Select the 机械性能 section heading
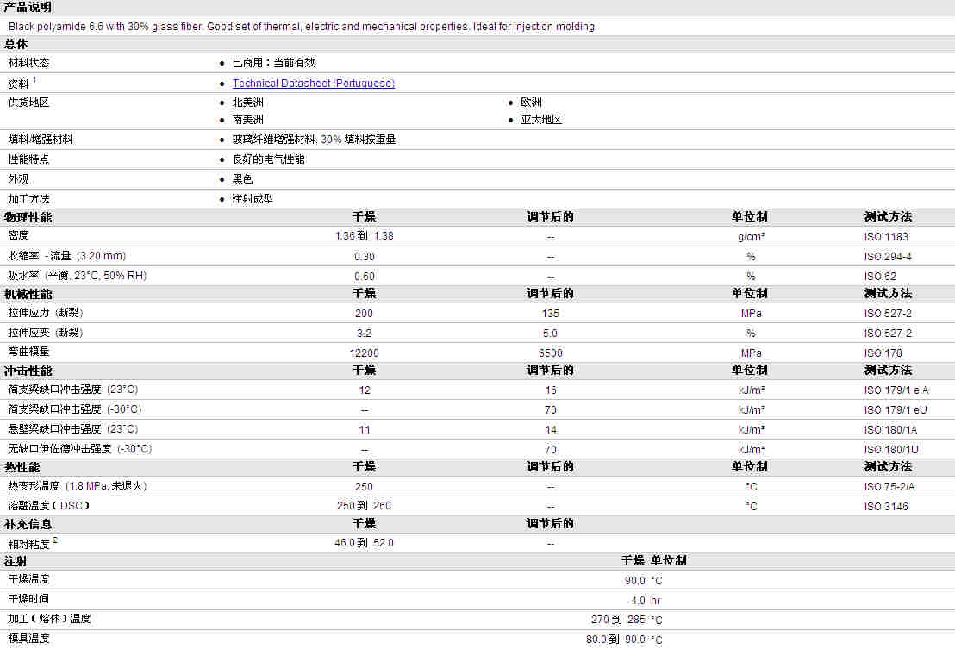 pos(28,294)
